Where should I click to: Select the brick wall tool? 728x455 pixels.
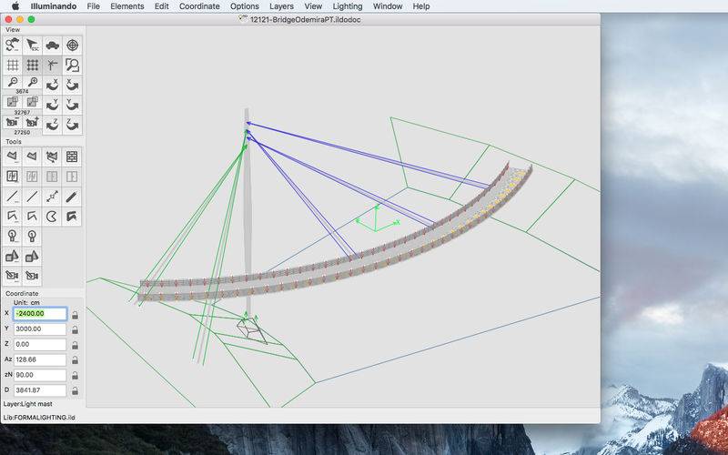pyautogui.click(x=73, y=157)
